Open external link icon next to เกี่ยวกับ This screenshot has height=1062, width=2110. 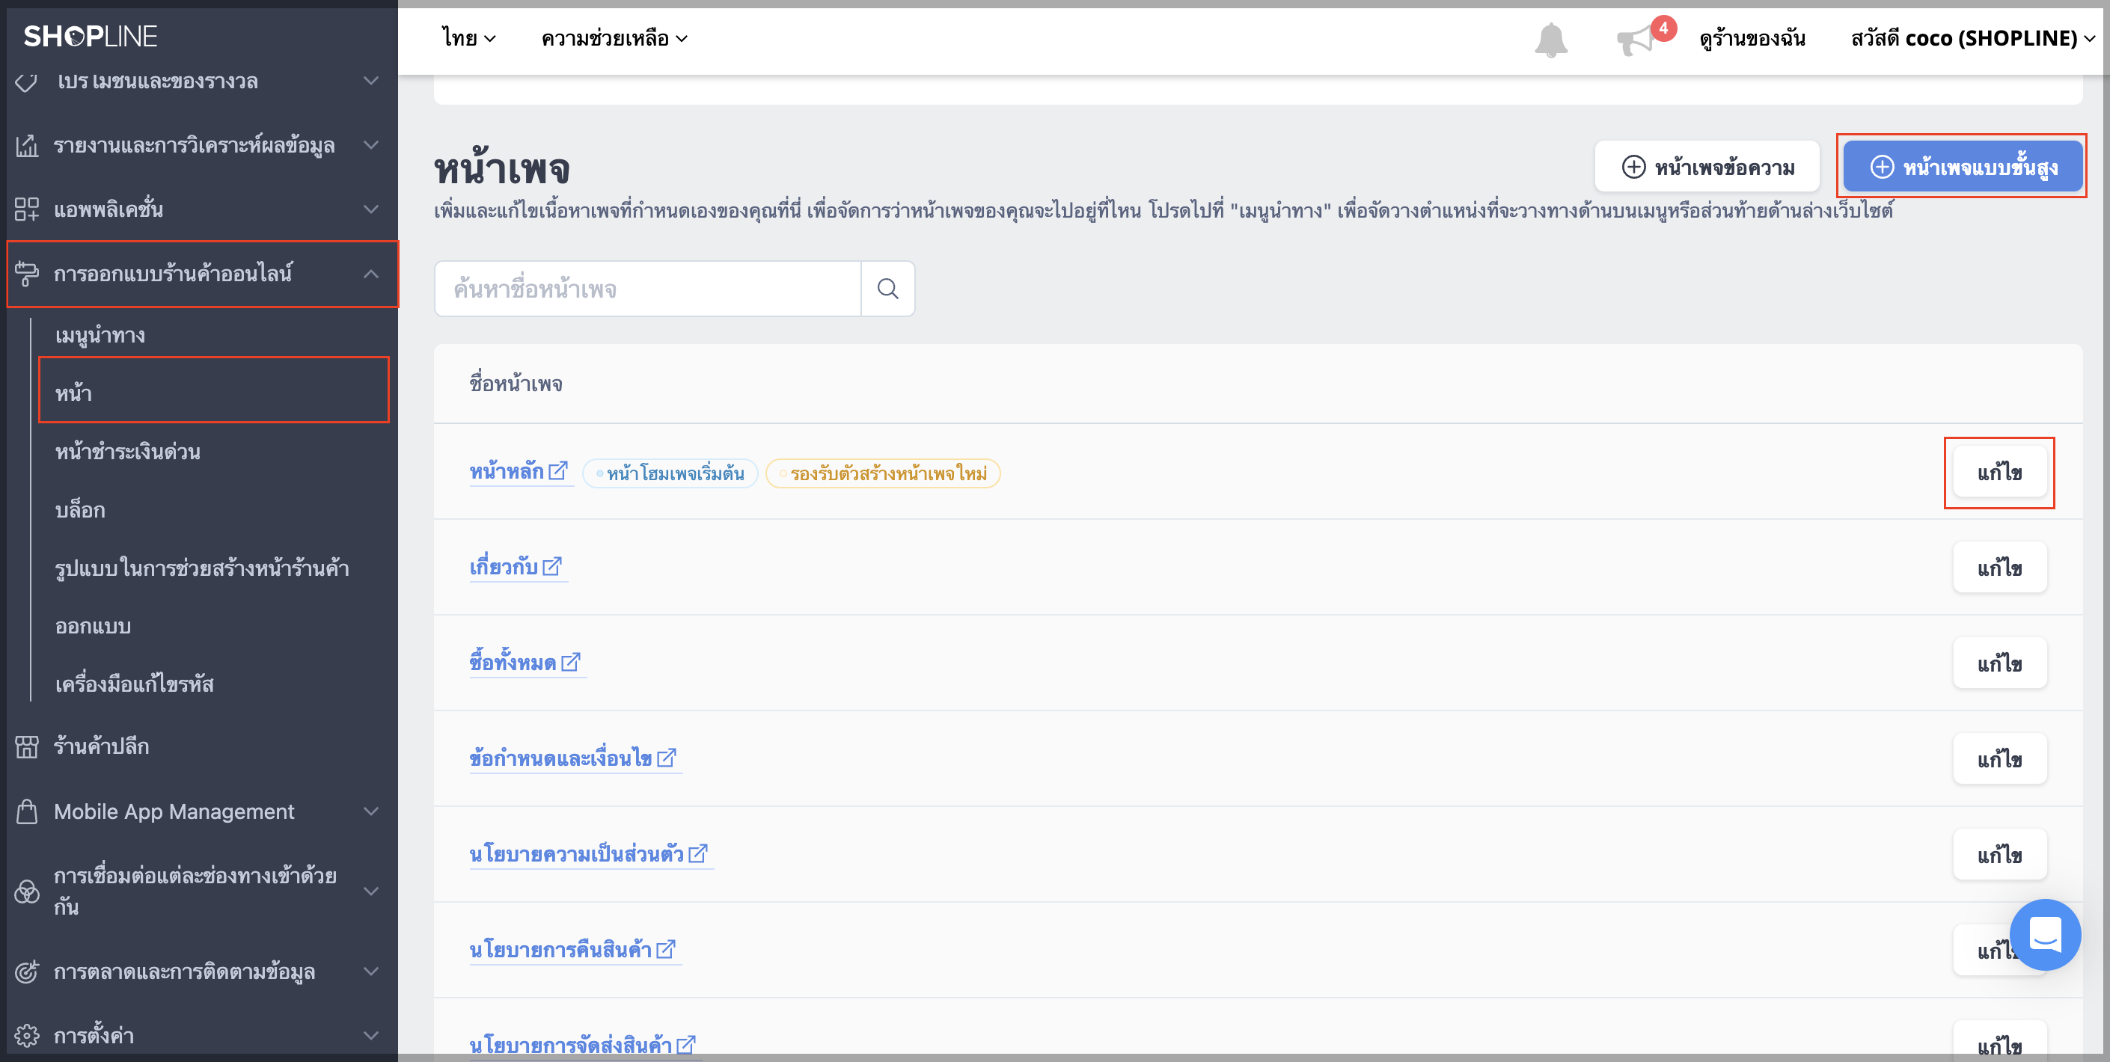552,567
